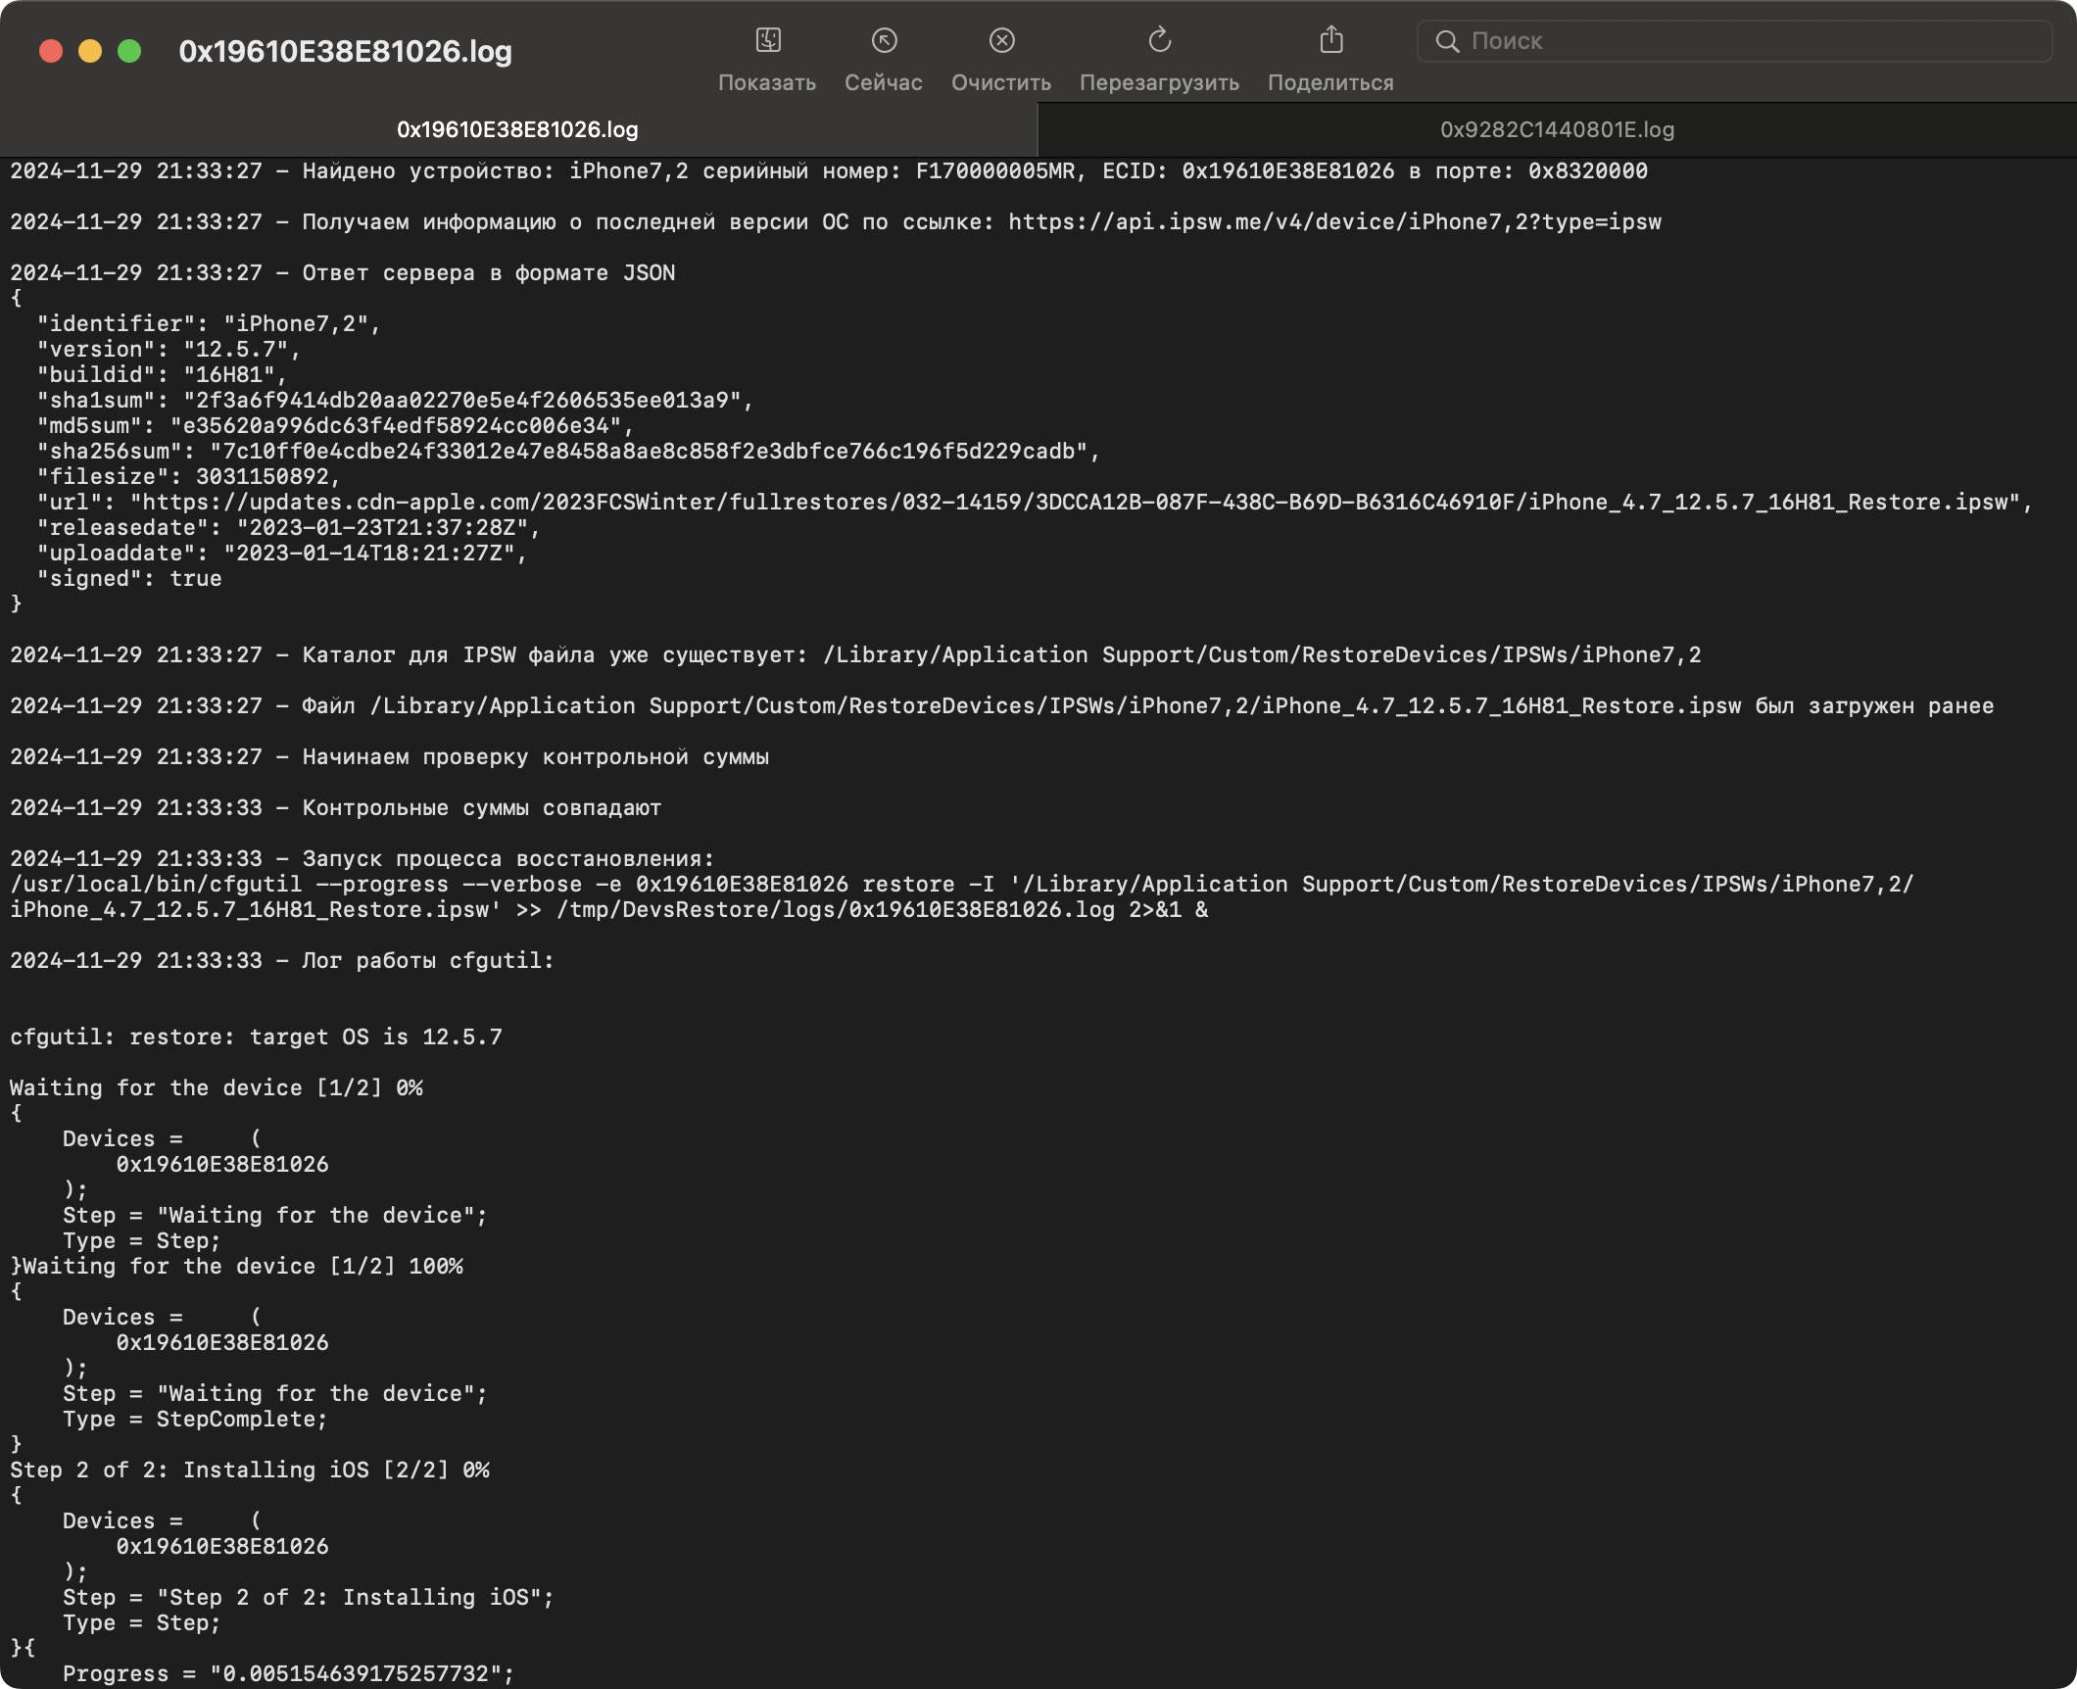
Task: Click the Показать toolbar label
Action: [767, 83]
